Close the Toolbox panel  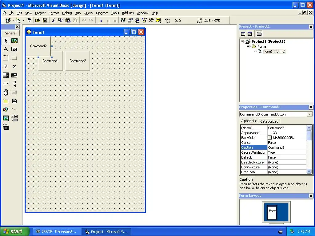pyautogui.click(x=17, y=27)
